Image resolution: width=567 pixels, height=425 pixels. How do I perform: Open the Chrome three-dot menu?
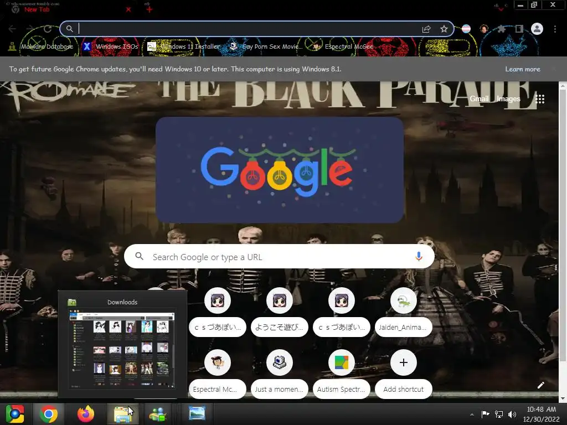[555, 29]
